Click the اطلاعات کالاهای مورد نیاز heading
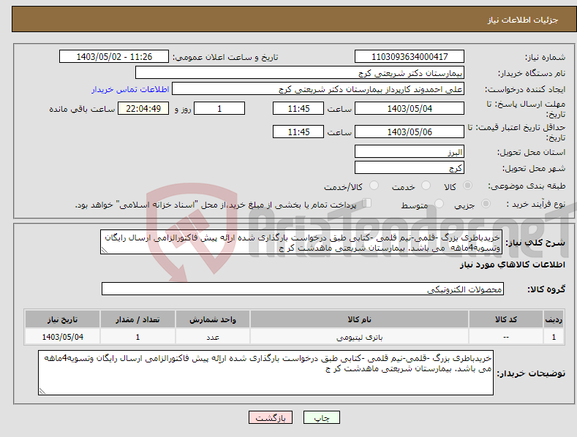This screenshot has height=437, width=577. click(x=512, y=265)
